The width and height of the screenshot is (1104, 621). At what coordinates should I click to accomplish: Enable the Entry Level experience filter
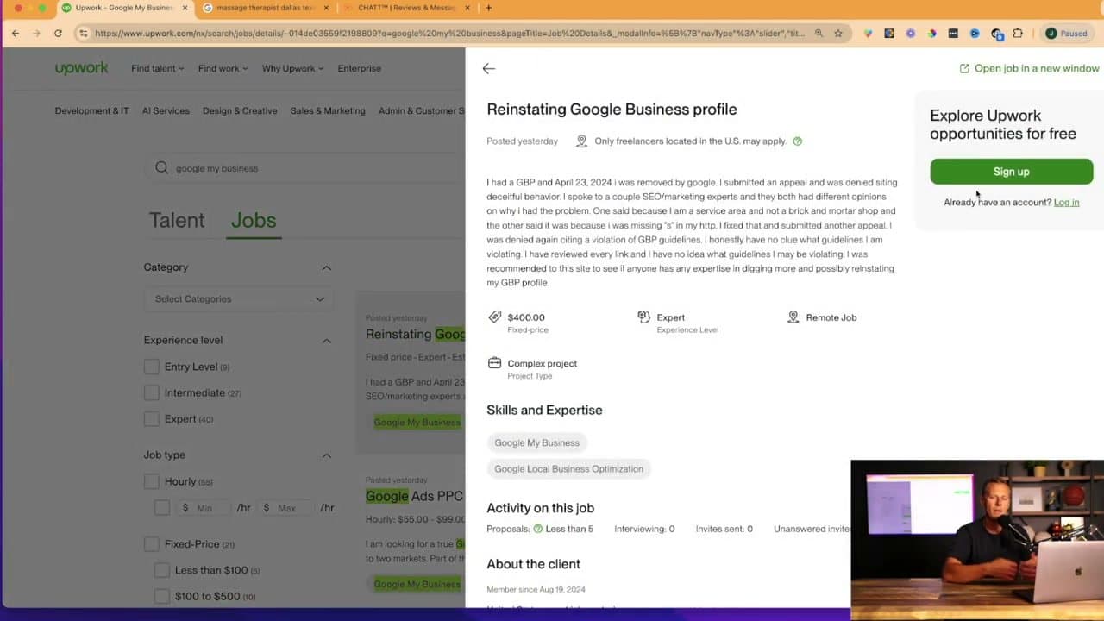152,367
